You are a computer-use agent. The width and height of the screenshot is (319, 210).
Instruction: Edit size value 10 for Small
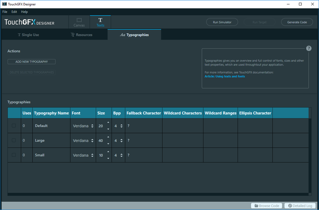[101, 155]
